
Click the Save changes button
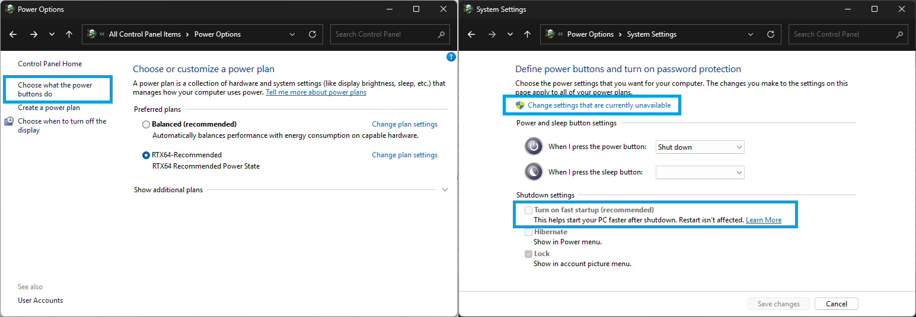pyautogui.click(x=778, y=304)
